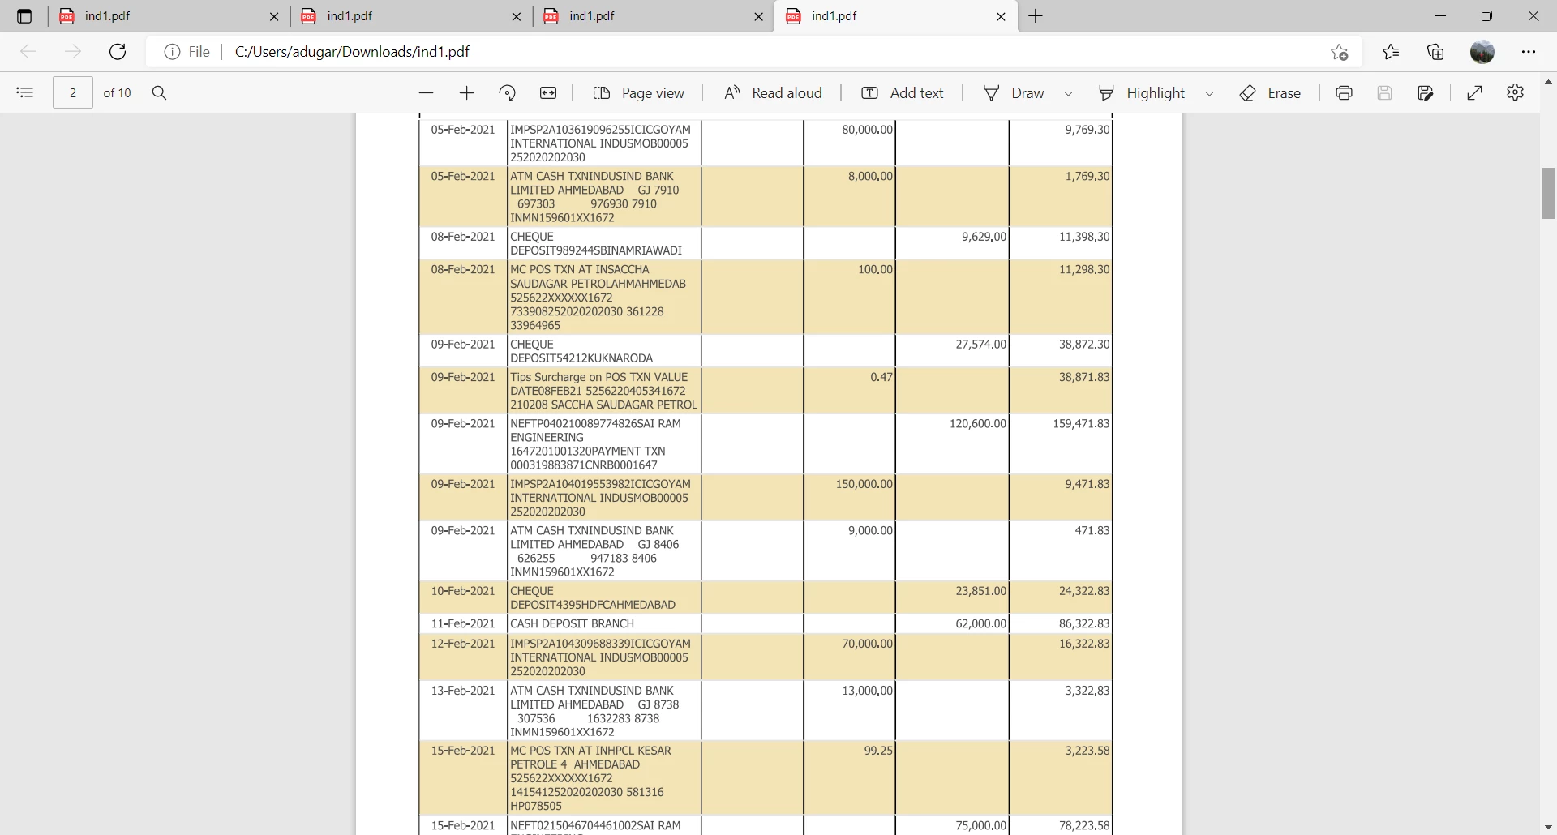Click the 12-Feb-2021 date cell

463,644
